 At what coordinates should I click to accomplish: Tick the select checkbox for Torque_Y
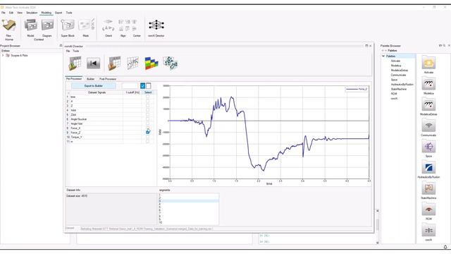pyautogui.click(x=147, y=137)
